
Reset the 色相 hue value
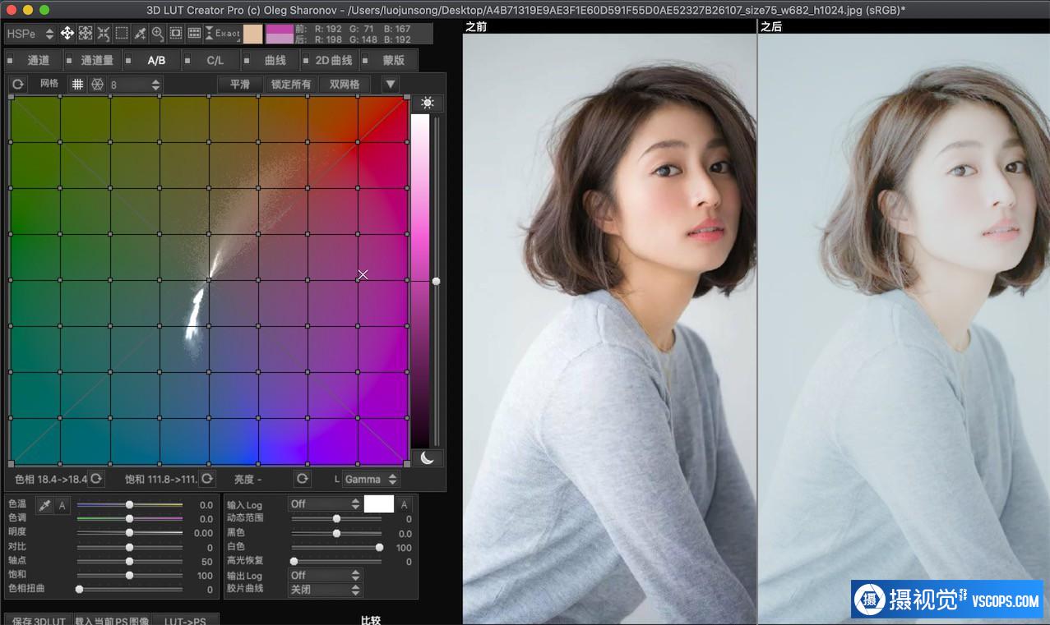tap(96, 479)
